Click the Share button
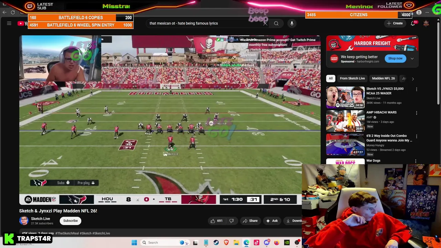The height and width of the screenshot is (248, 441). tap(250, 221)
